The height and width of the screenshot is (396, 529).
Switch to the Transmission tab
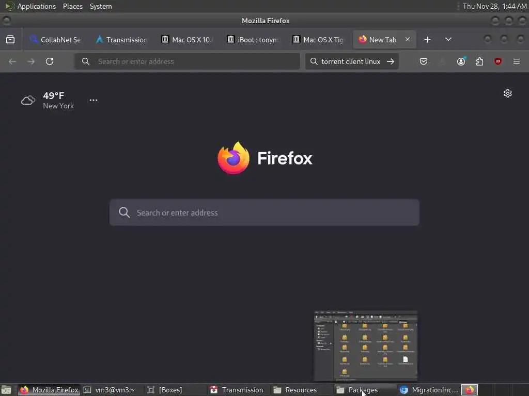pyautogui.click(x=121, y=39)
